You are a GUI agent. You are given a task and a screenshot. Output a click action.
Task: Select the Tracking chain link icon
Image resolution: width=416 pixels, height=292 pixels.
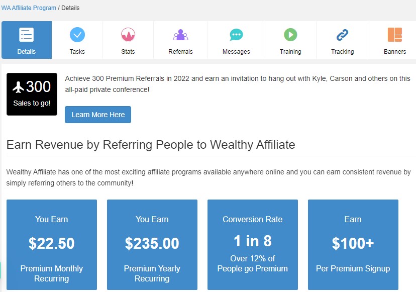(x=342, y=35)
